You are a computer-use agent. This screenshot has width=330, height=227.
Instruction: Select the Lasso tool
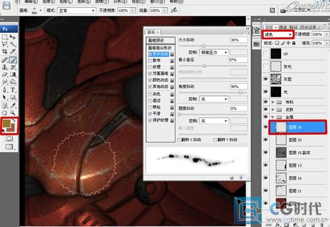pyautogui.click(x=4, y=44)
